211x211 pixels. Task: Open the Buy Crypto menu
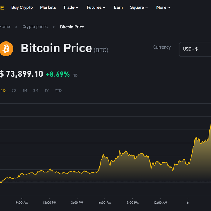[x=21, y=7]
